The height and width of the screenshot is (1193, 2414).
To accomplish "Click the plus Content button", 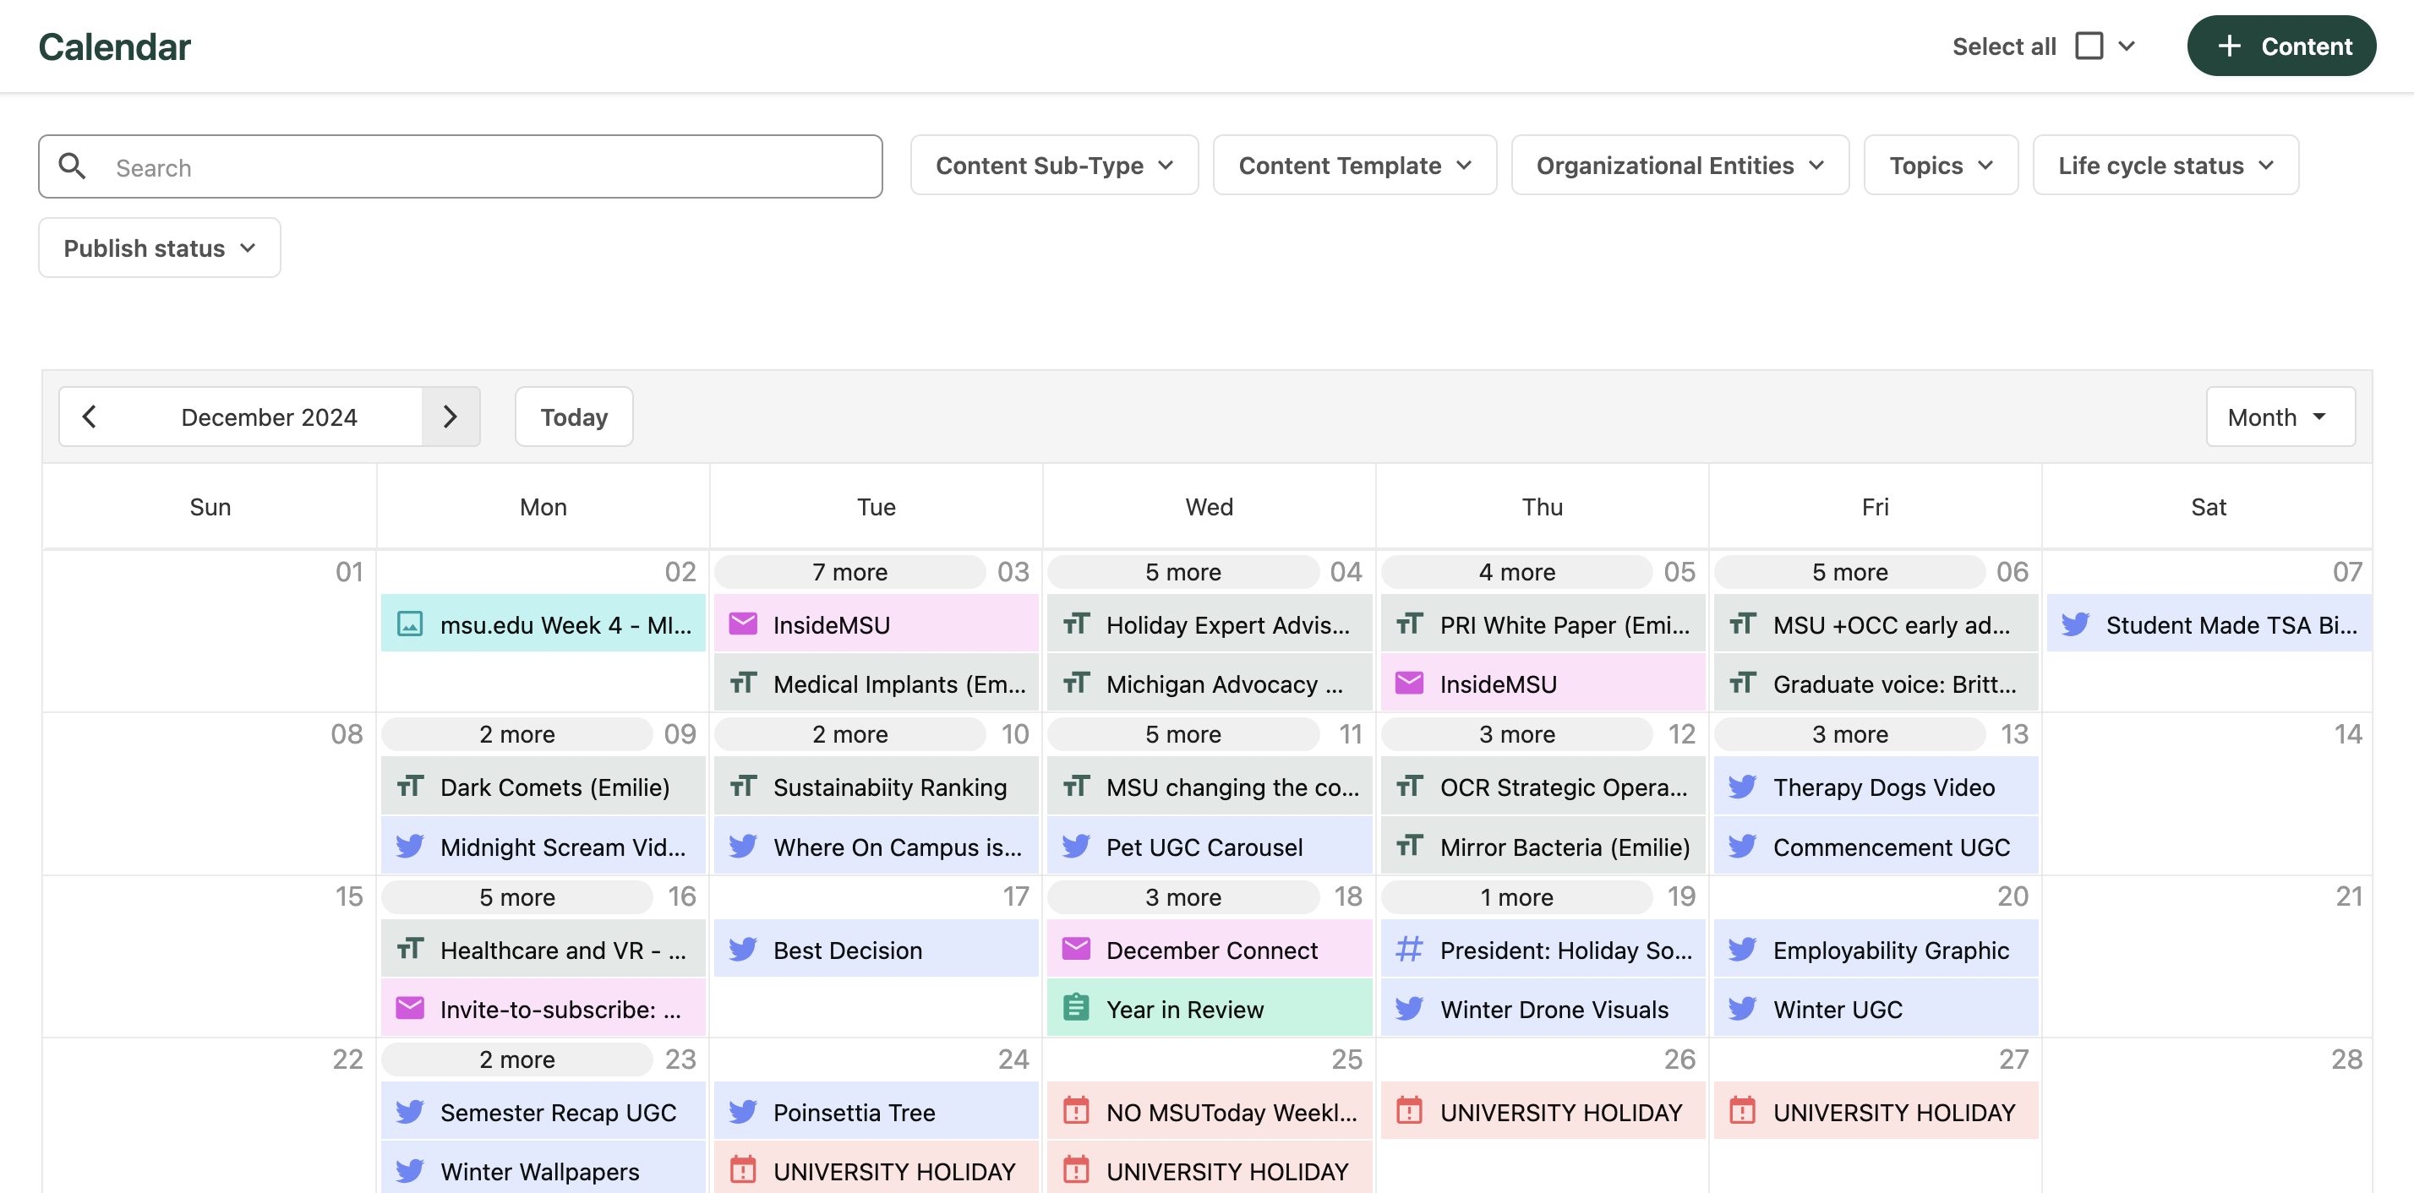I will [x=2281, y=46].
